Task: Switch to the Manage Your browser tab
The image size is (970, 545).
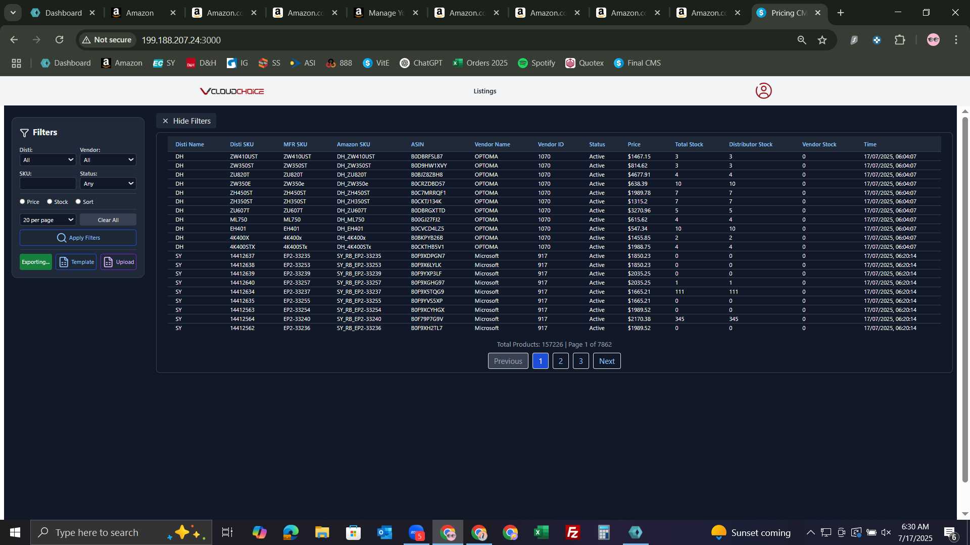Action: (387, 13)
